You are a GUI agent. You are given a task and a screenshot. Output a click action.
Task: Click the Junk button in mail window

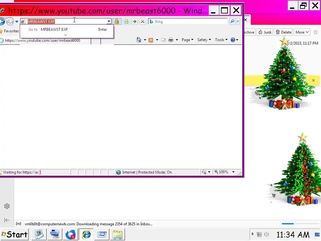point(265,32)
